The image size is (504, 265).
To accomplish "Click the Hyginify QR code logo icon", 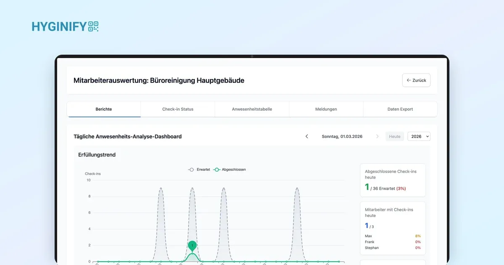I will pyautogui.click(x=93, y=26).
